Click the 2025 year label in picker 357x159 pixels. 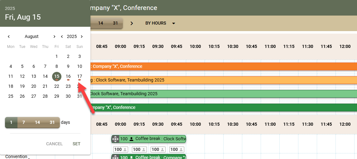click(x=72, y=37)
